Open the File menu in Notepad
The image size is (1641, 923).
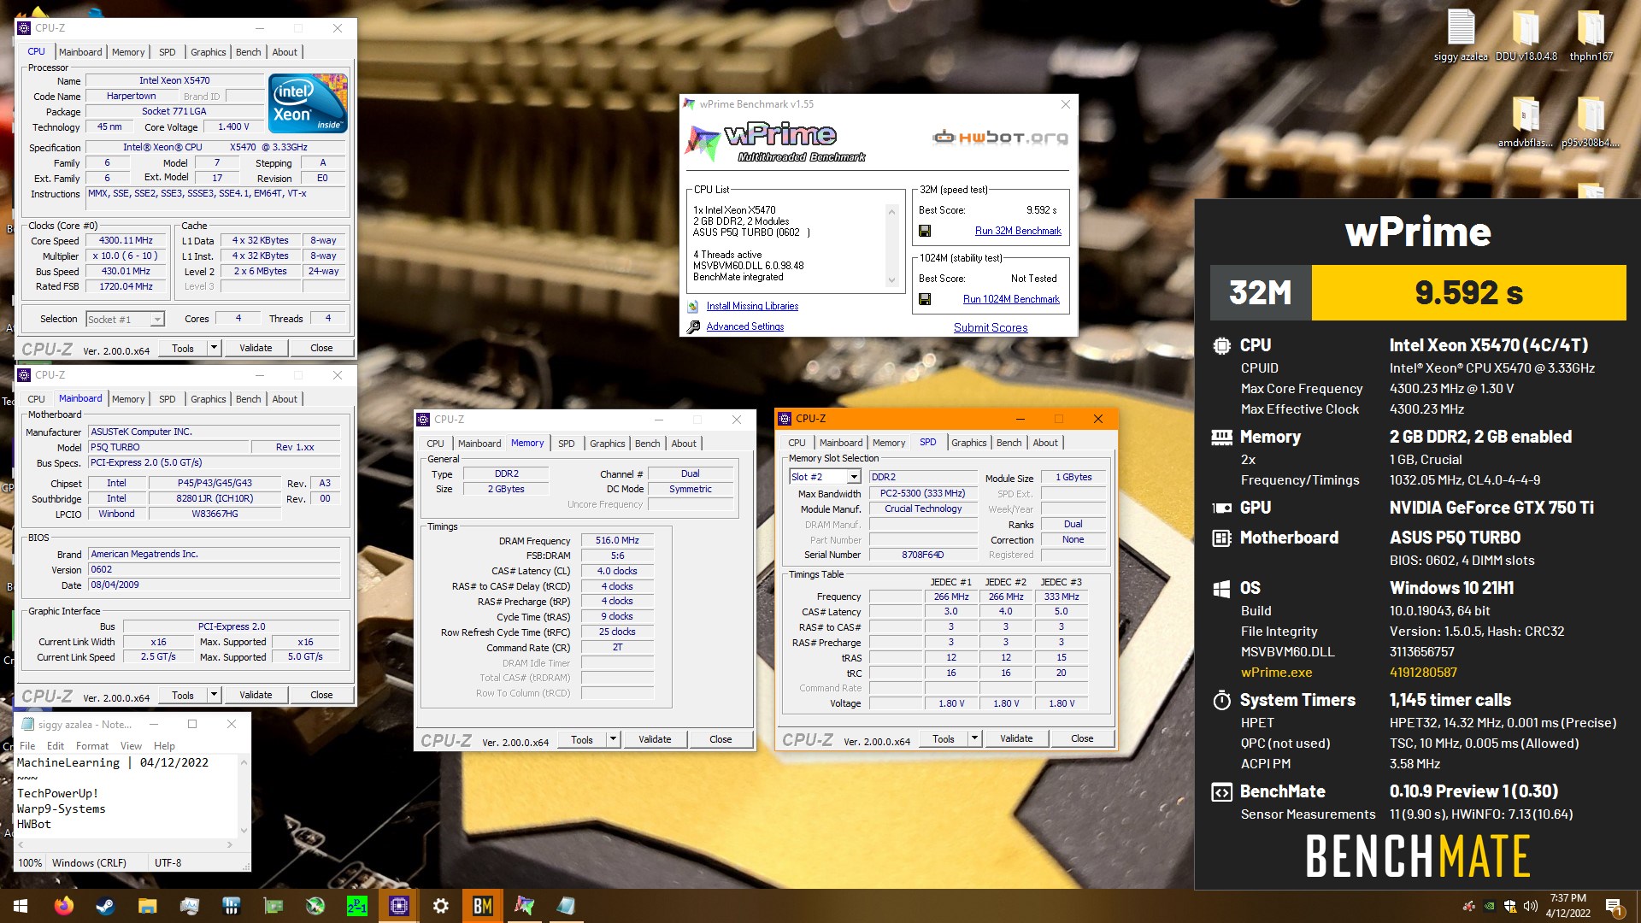pos(27,746)
